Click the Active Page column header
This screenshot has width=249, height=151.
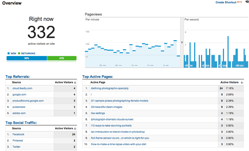(98, 83)
